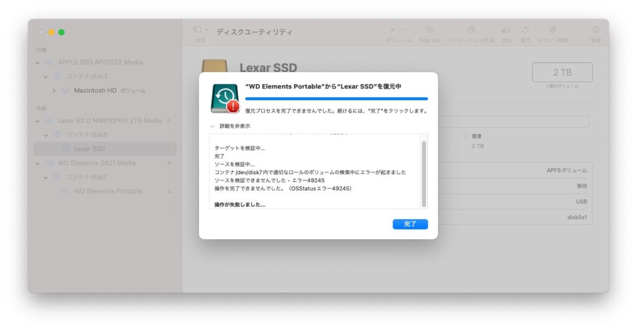This screenshot has width=637, height=330.
Task: Click the bold 操作が失敗しました… line
Action: (x=240, y=204)
